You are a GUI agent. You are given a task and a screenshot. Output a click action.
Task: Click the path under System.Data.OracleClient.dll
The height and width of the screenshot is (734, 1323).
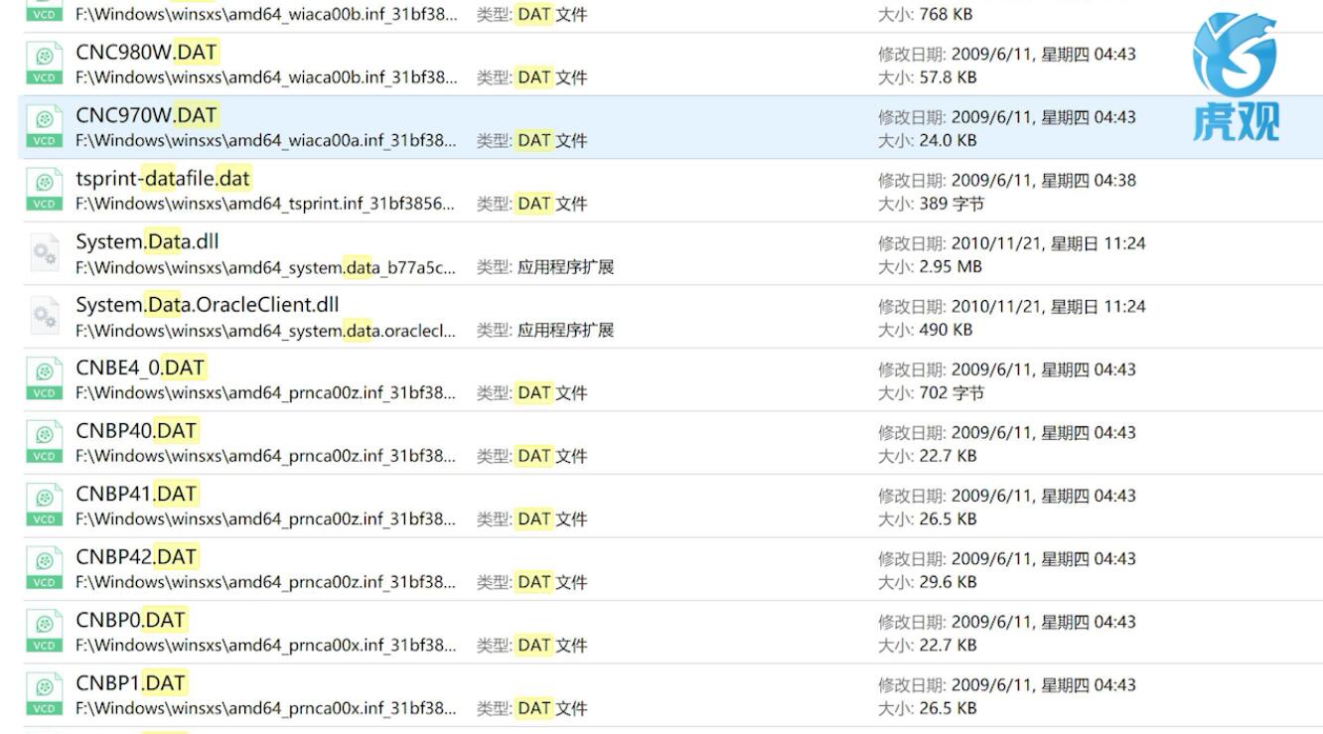coord(266,330)
